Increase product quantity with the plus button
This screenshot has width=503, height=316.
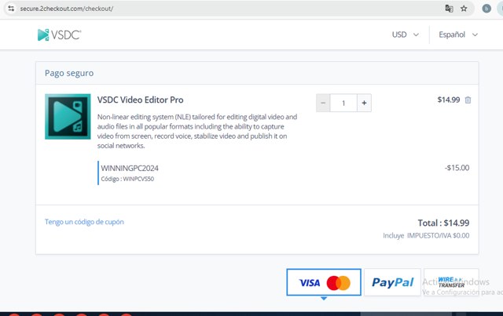click(364, 103)
